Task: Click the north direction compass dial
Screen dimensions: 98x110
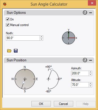Action: (68, 38)
